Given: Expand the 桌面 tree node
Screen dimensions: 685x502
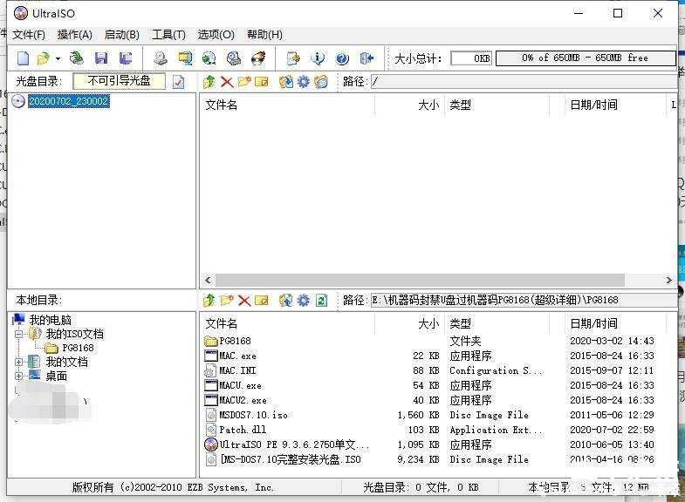Looking at the screenshot, I should (x=18, y=376).
